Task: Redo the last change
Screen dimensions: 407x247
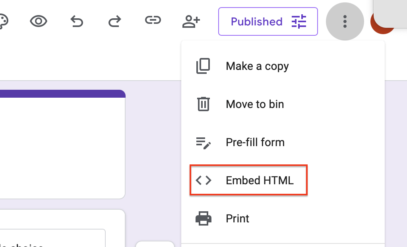Action: click(x=114, y=21)
